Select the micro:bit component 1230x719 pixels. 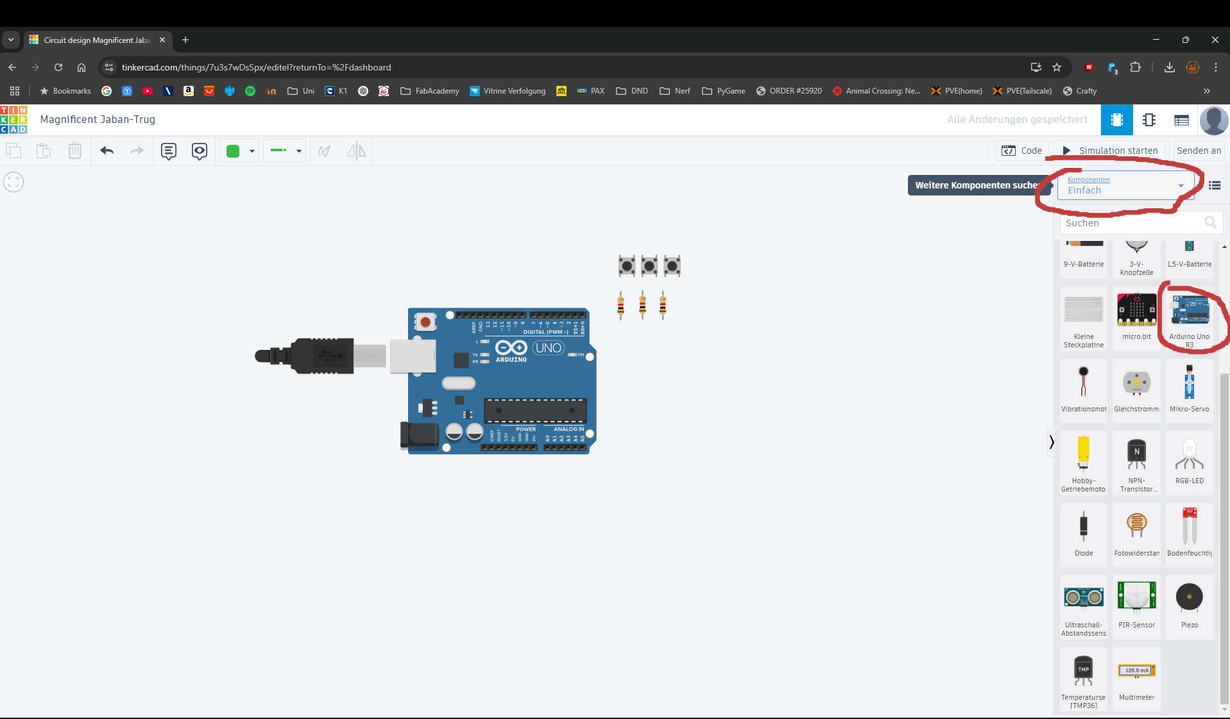1136,319
